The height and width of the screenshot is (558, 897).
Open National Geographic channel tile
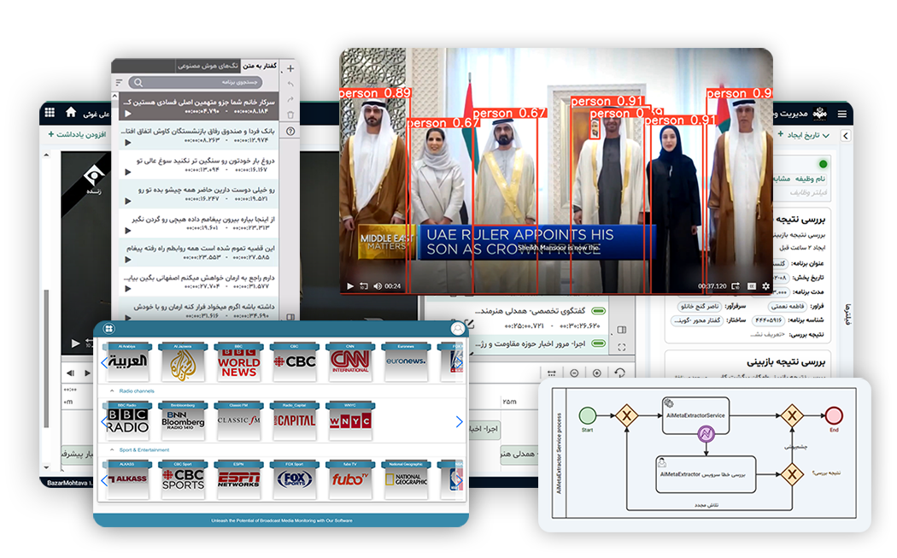tap(406, 479)
